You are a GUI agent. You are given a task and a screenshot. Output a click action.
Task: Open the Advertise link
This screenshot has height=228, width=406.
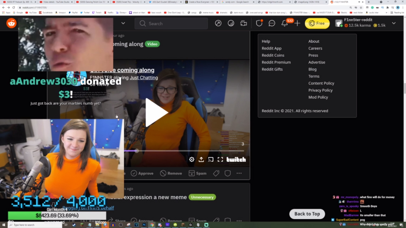tap(317, 62)
